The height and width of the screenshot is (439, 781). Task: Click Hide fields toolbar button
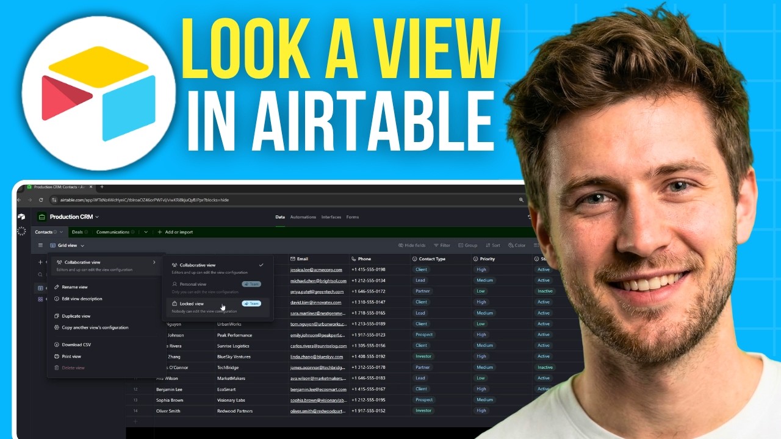(x=412, y=245)
